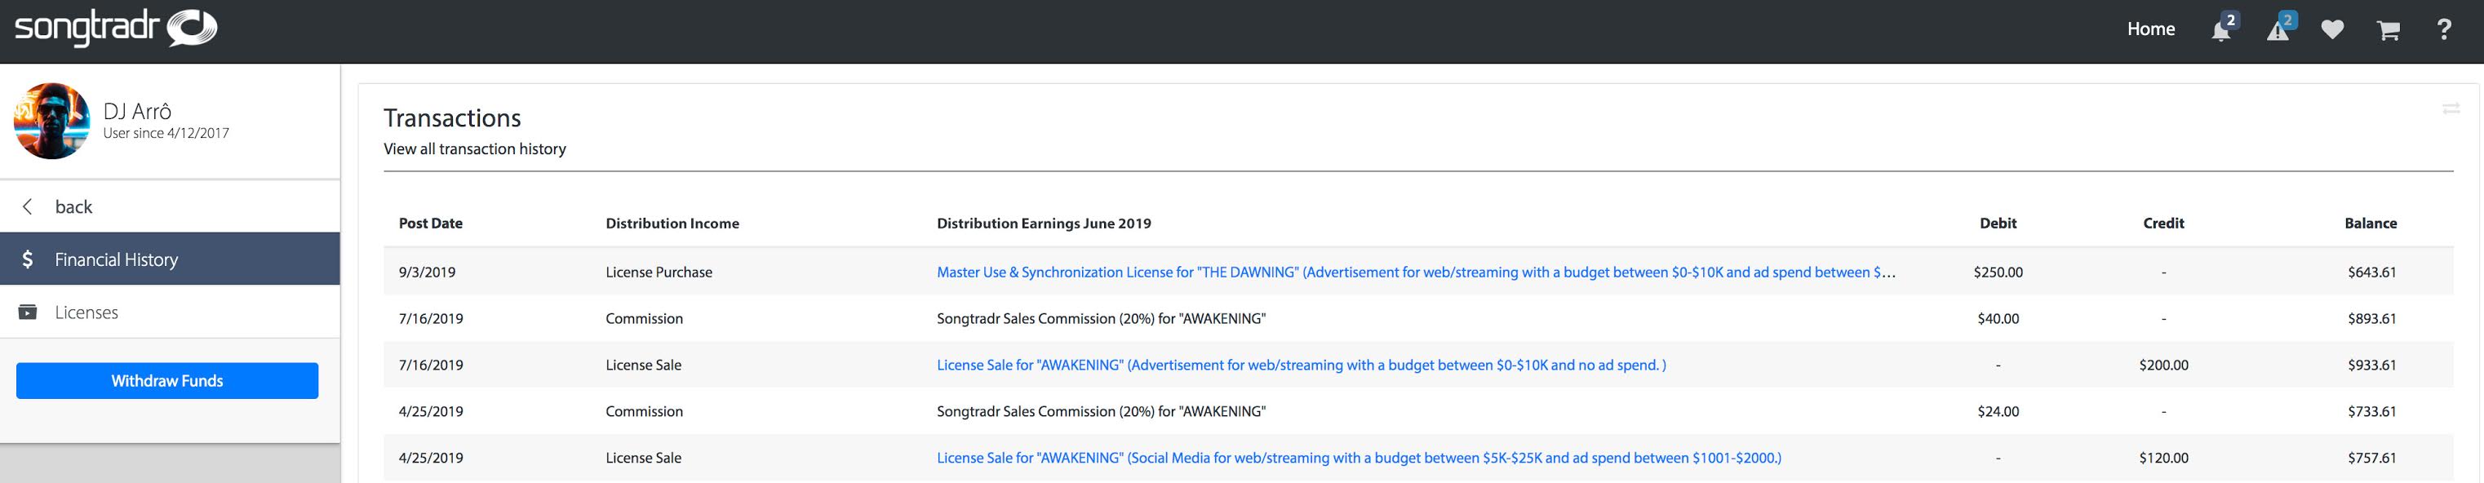Click the $250.00 debit amount
Viewport: 2484px width, 483px height.
[x=1998, y=272]
